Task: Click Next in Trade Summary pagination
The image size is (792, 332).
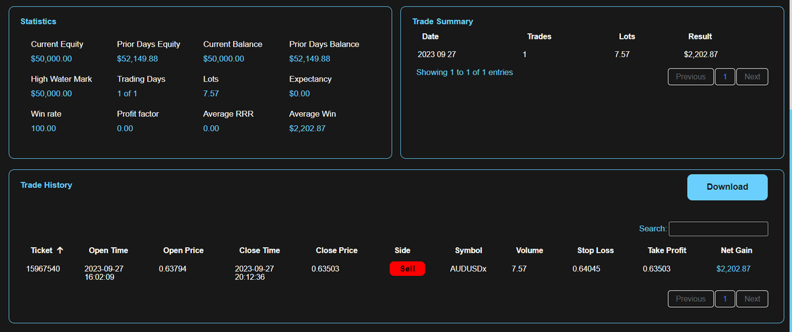Action: point(752,76)
